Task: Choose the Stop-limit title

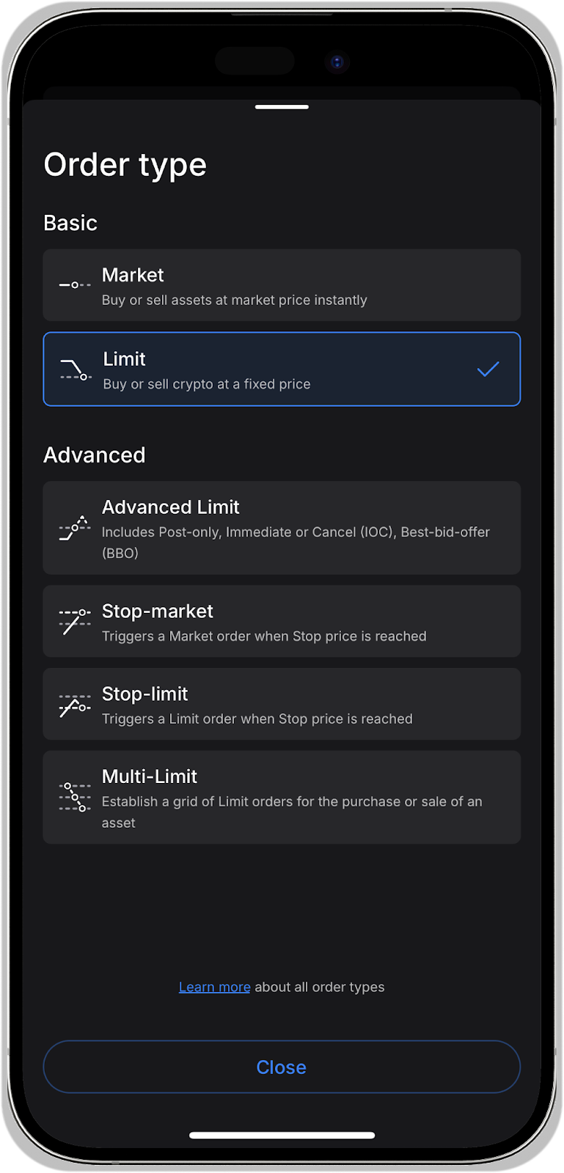Action: pos(145,694)
